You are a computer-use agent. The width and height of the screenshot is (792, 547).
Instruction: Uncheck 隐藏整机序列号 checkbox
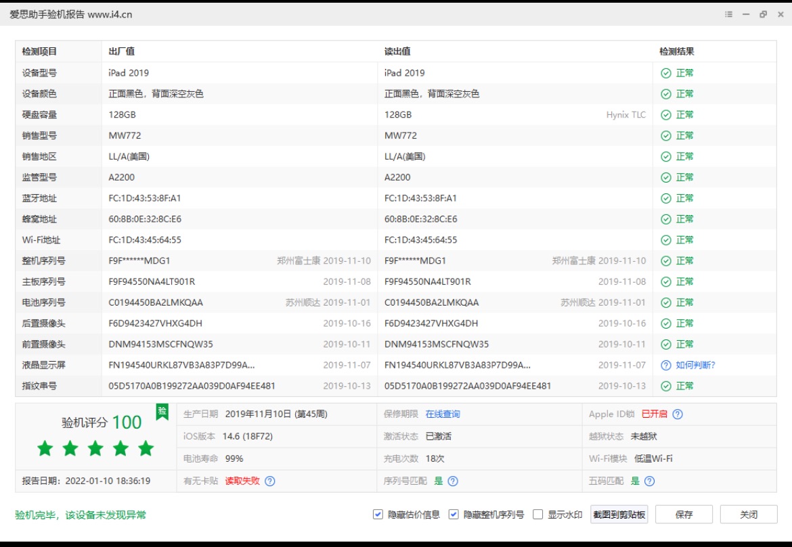click(x=454, y=515)
